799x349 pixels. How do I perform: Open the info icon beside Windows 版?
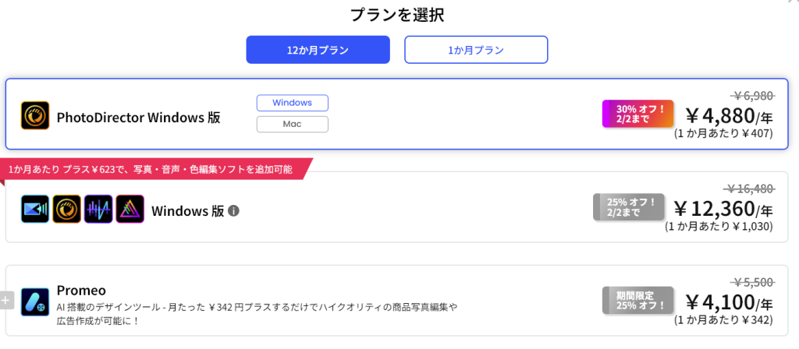point(233,210)
